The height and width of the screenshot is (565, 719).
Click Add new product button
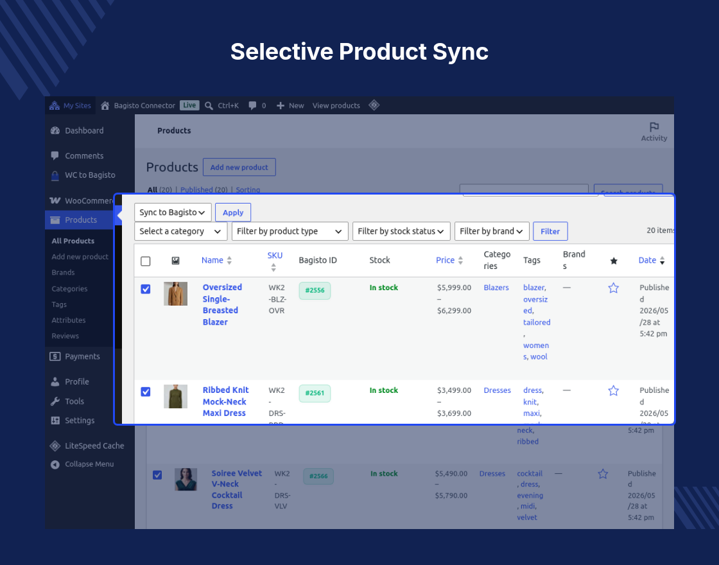(239, 168)
